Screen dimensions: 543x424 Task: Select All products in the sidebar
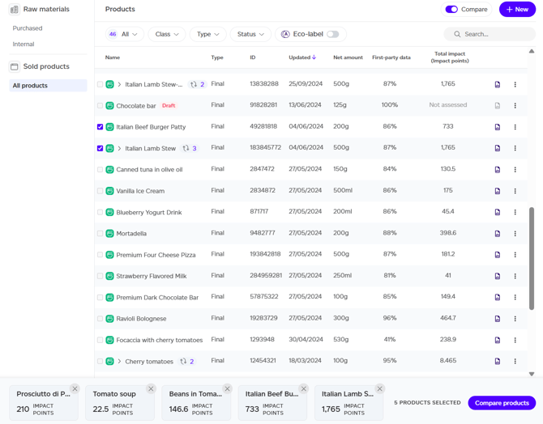[30, 86]
